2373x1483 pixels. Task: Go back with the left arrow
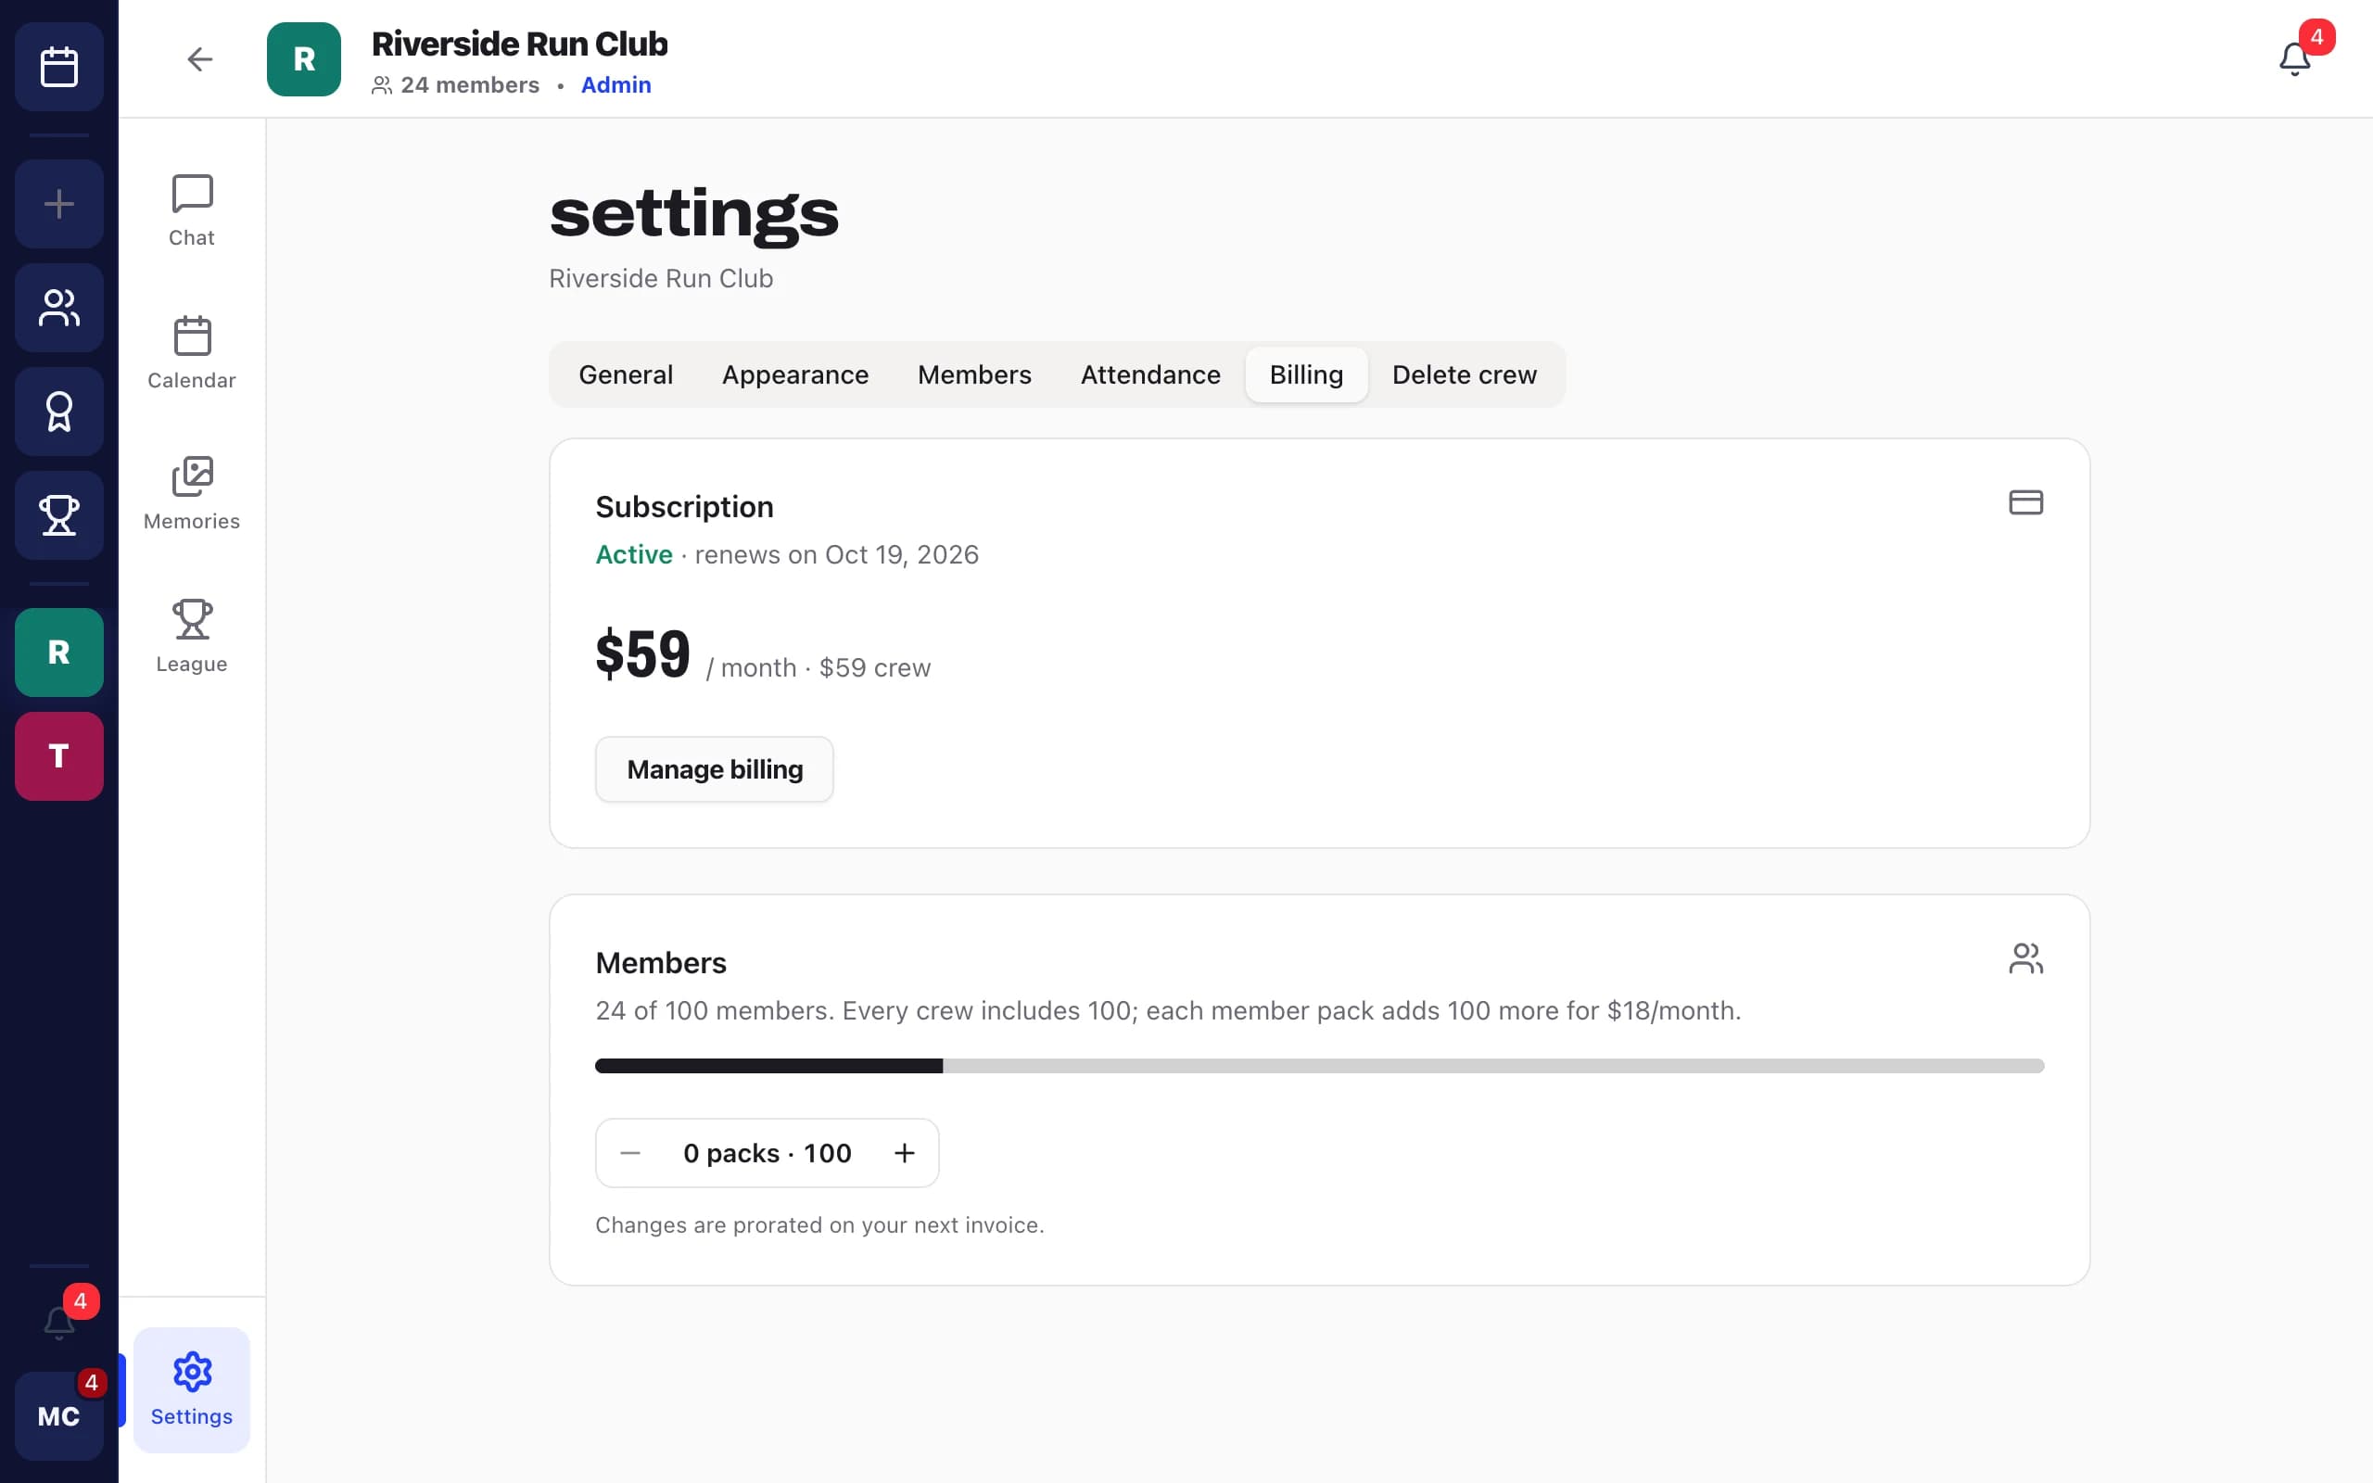pyautogui.click(x=200, y=58)
